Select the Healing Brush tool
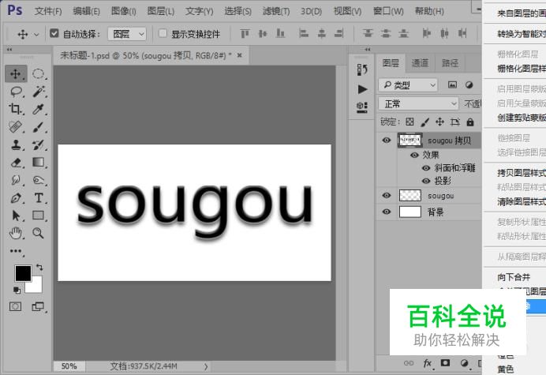546x375 pixels. click(16, 127)
